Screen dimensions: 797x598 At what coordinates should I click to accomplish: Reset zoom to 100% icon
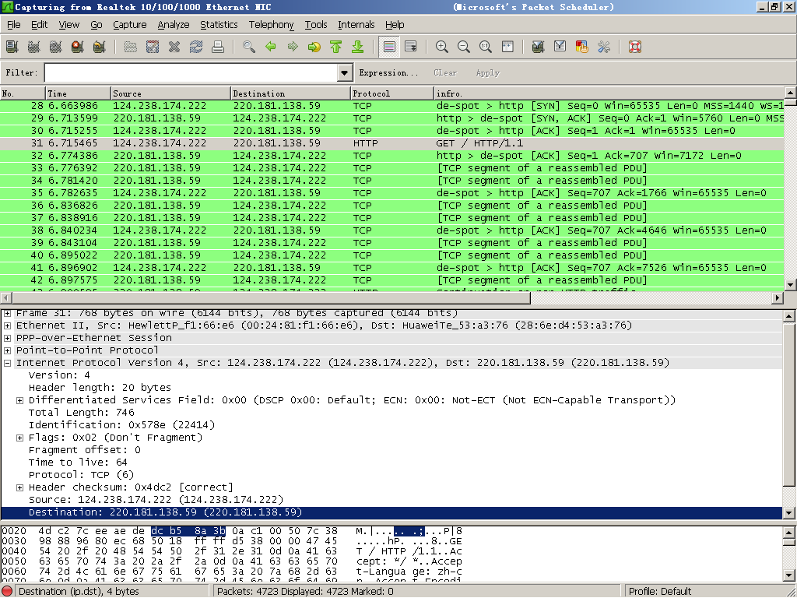tap(486, 47)
